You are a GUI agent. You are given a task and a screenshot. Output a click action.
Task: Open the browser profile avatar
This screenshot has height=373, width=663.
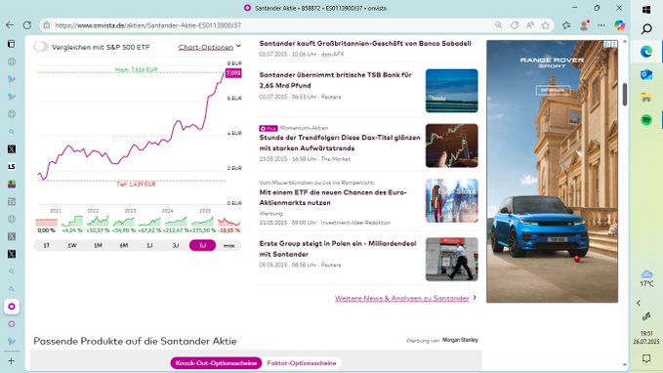click(x=584, y=25)
